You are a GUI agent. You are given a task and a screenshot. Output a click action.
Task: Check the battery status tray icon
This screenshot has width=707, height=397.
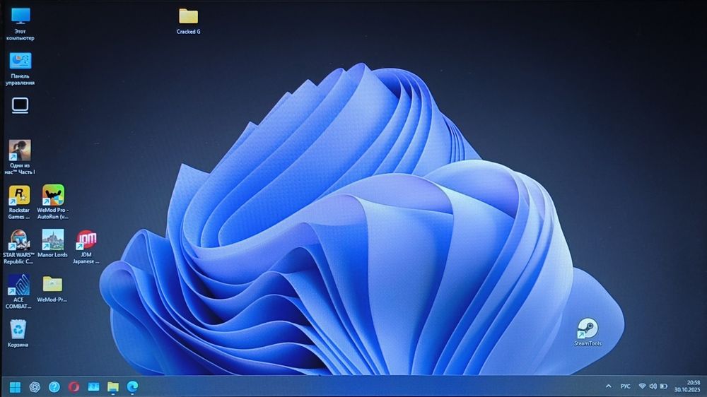click(664, 386)
